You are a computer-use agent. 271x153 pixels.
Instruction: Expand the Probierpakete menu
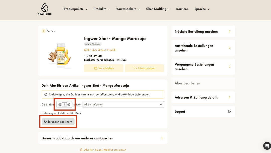tap(76, 9)
